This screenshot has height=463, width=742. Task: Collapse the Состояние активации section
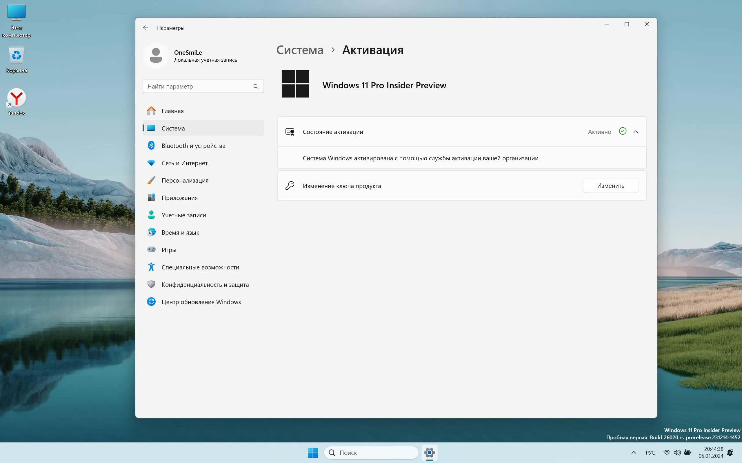tap(636, 132)
